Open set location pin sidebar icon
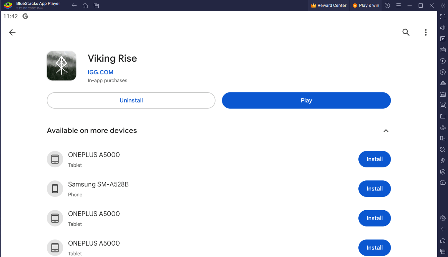 [x=443, y=161]
